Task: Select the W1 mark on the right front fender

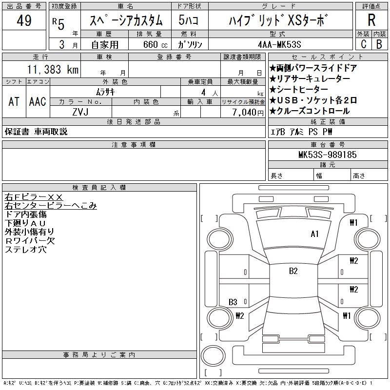Action: (x=354, y=222)
